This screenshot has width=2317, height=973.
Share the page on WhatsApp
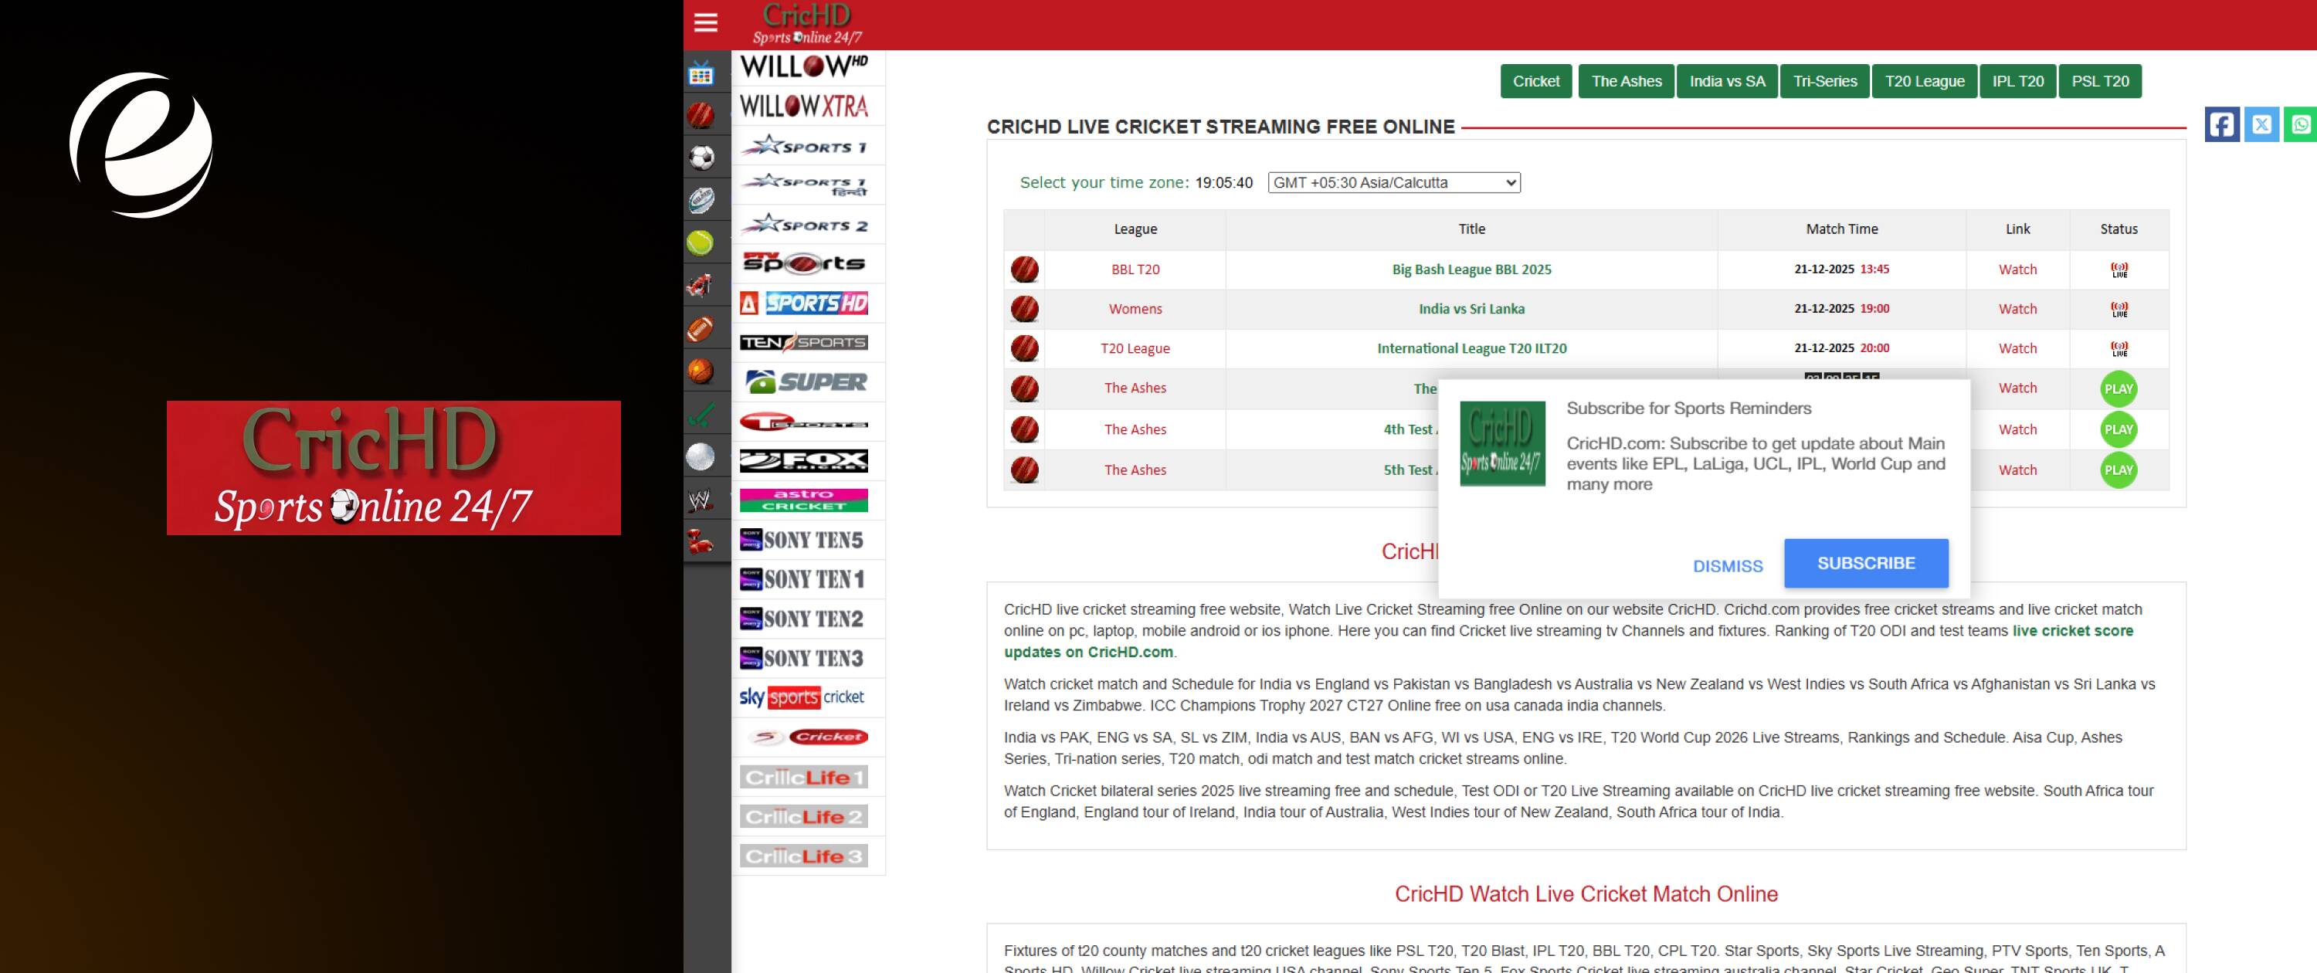tap(2301, 124)
